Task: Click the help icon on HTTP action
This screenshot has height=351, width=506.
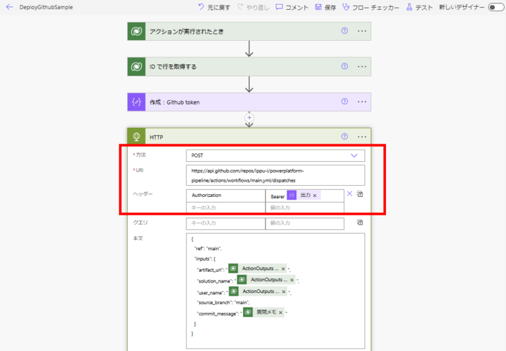Action: pos(345,137)
